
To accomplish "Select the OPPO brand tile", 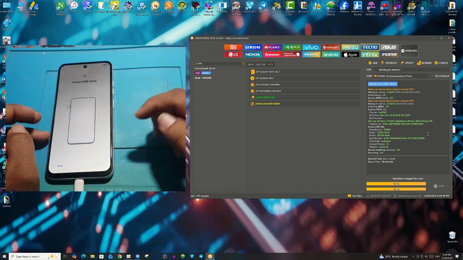I will (x=292, y=47).
